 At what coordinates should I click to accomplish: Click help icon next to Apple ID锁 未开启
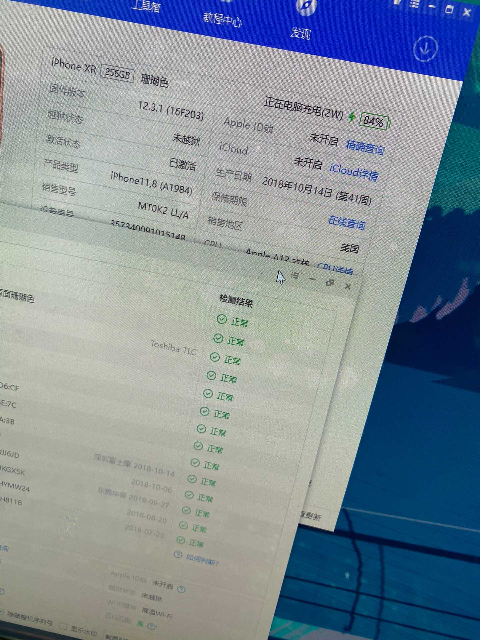click(x=181, y=590)
